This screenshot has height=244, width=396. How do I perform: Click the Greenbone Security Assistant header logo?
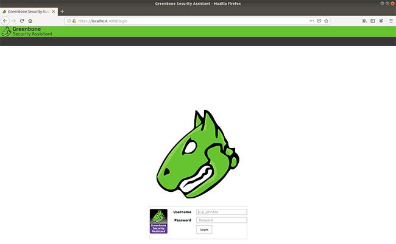(x=27, y=32)
